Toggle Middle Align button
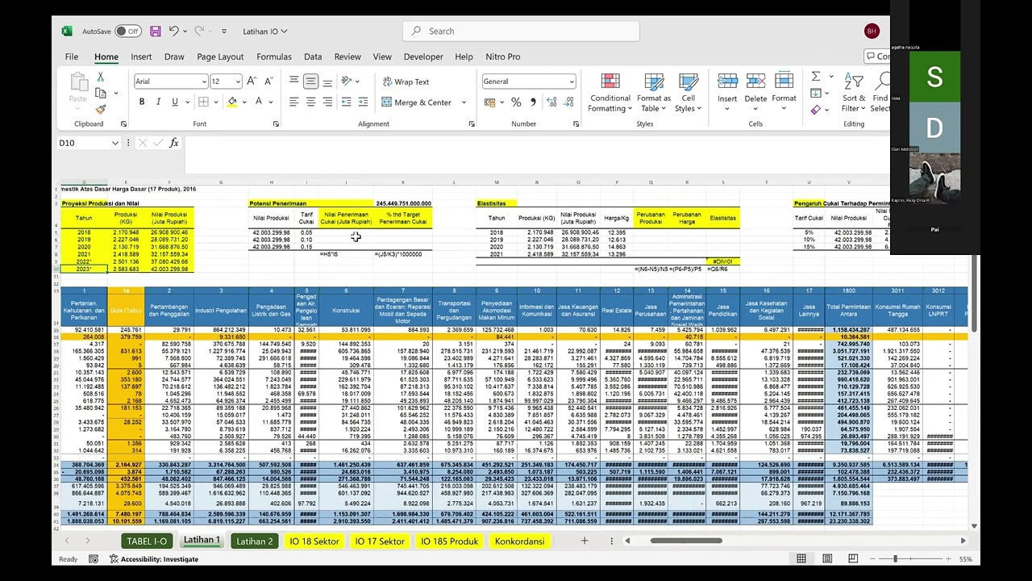Image resolution: width=1032 pixels, height=581 pixels. [x=310, y=82]
